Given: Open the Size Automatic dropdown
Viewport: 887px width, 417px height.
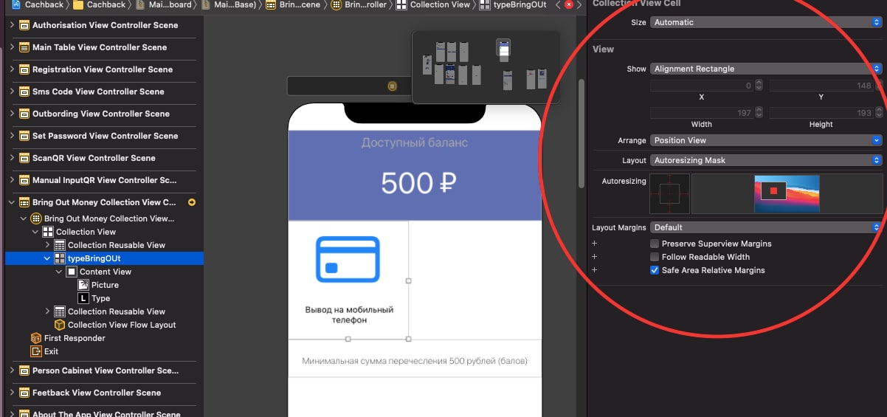Looking at the screenshot, I should point(766,22).
